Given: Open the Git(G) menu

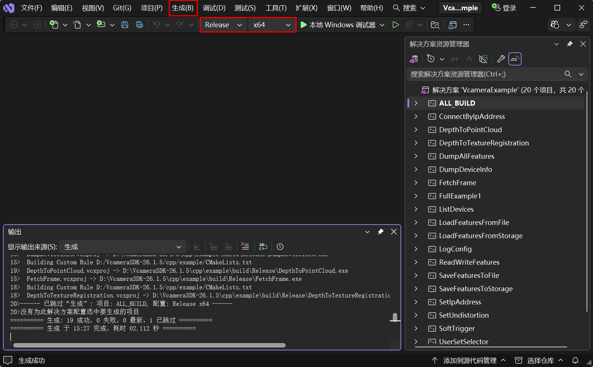Looking at the screenshot, I should pyautogui.click(x=122, y=8).
